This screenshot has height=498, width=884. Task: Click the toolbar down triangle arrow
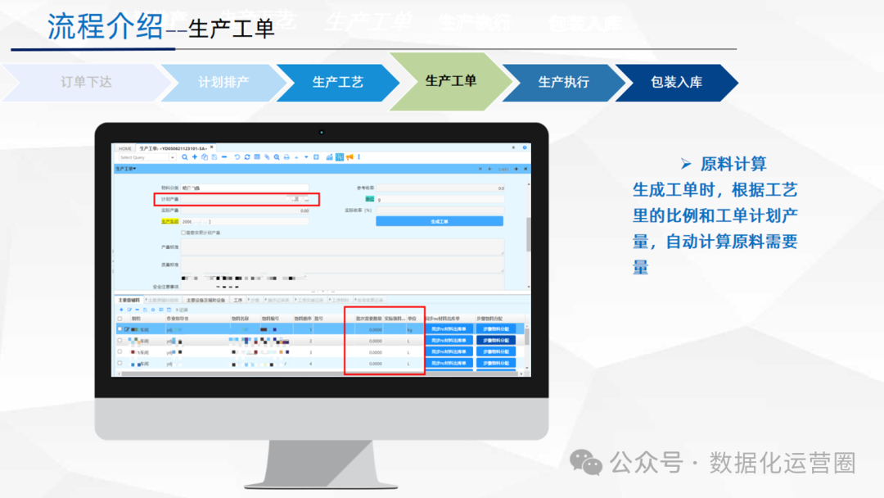click(306, 157)
